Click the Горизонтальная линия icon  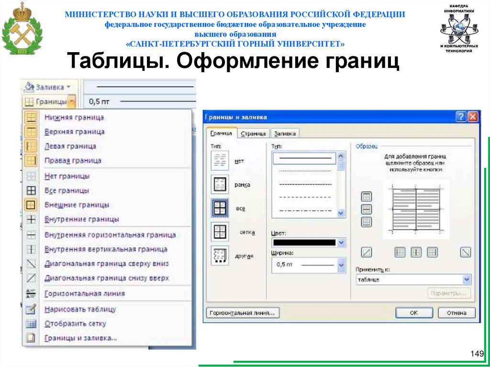point(31,294)
